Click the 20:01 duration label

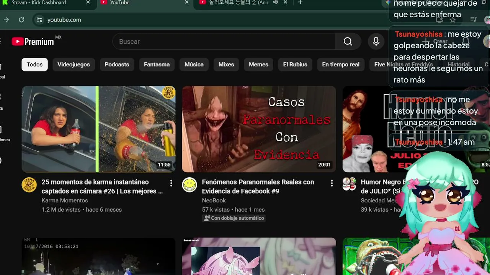click(x=324, y=165)
